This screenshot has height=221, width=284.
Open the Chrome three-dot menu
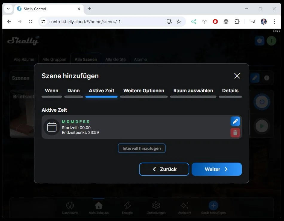point(274,22)
